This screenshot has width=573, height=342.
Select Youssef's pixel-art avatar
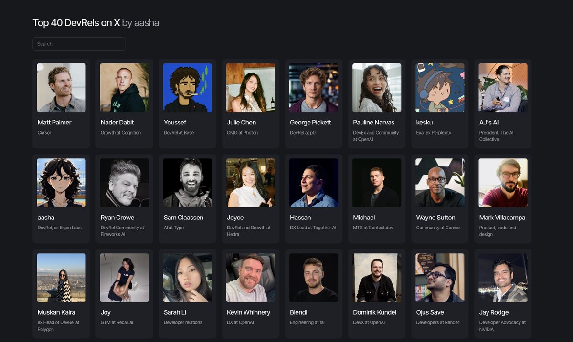tap(187, 88)
